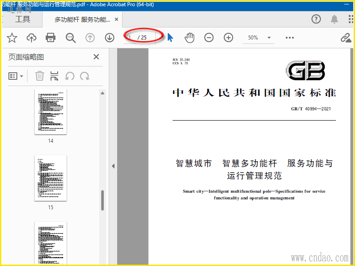Zoom out with the minus button
The image size is (355, 266).
(x=209, y=38)
